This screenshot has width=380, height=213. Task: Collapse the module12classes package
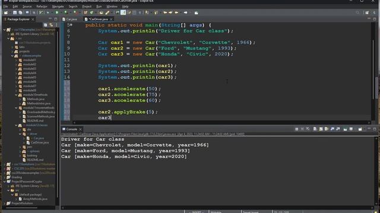click(x=16, y=125)
